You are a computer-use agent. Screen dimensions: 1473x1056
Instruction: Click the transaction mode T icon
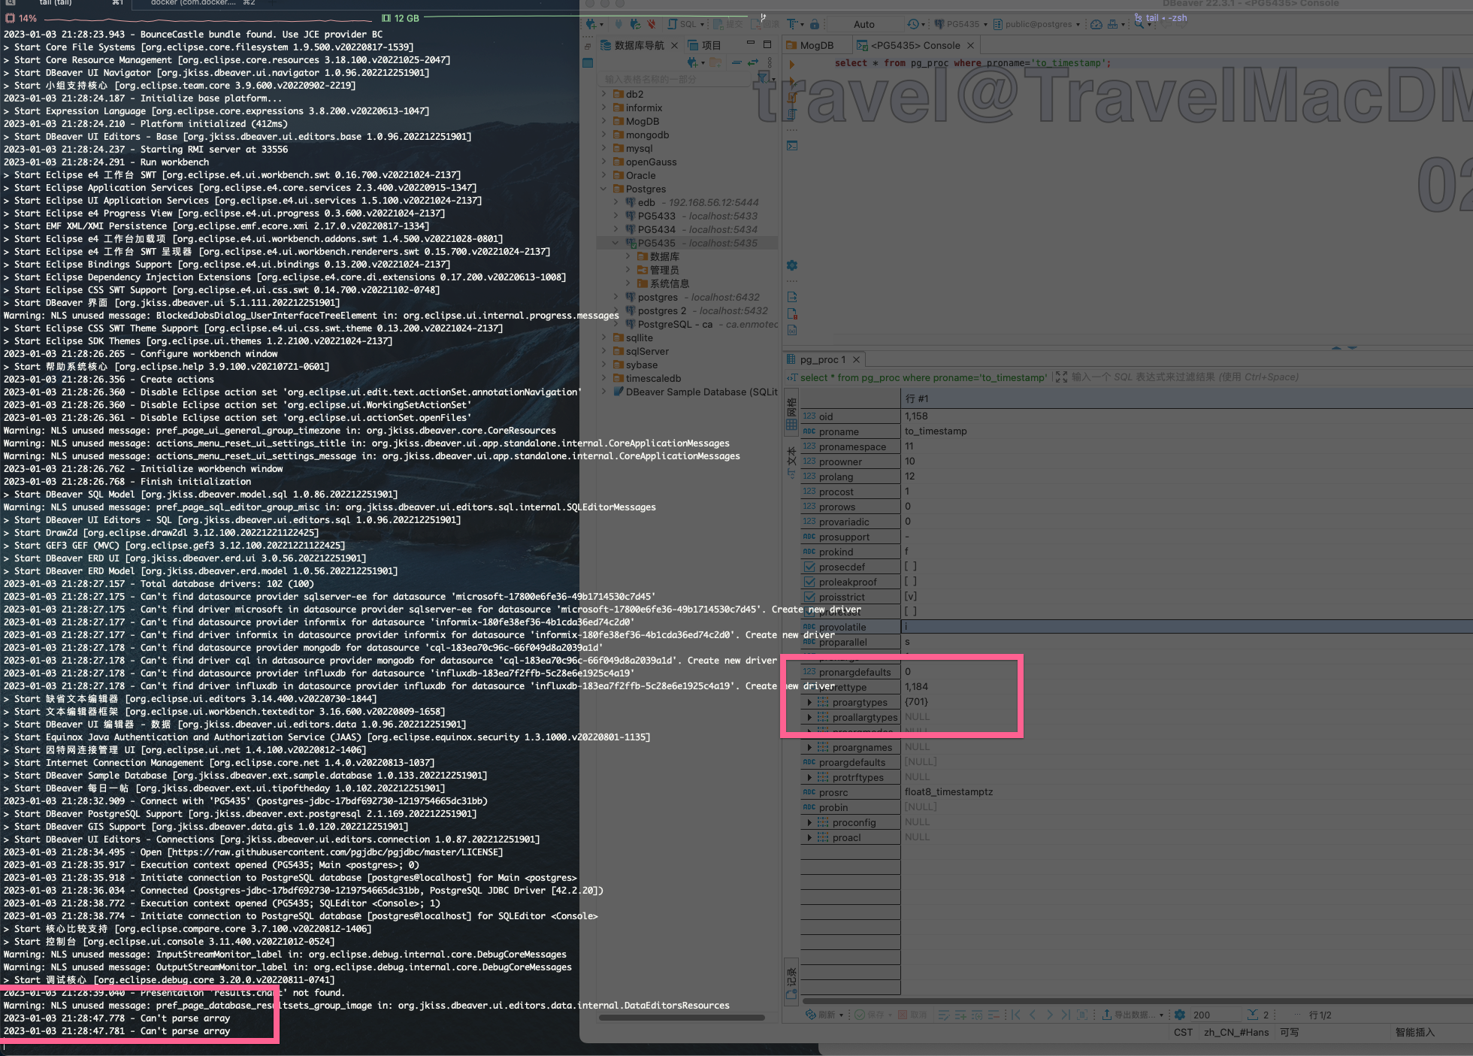coord(792,24)
